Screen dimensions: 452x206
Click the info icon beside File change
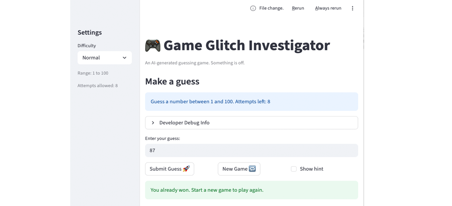tap(253, 8)
